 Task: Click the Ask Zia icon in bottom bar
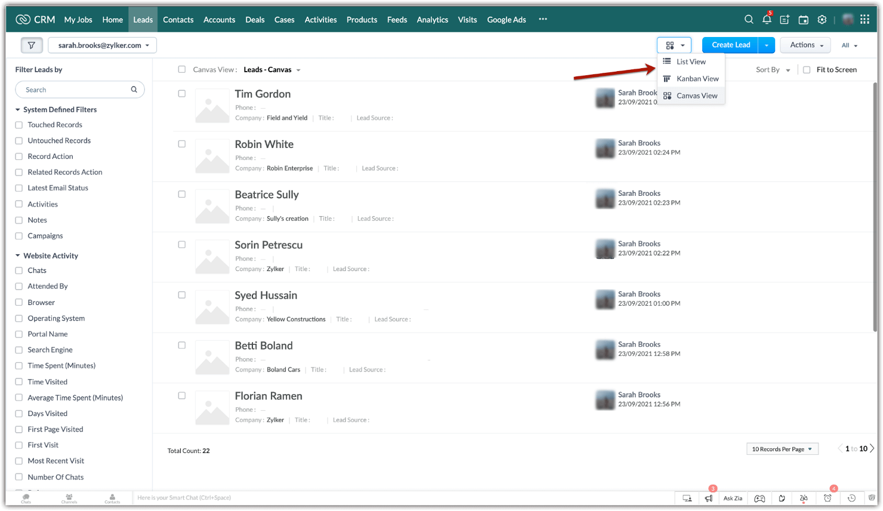(x=733, y=498)
